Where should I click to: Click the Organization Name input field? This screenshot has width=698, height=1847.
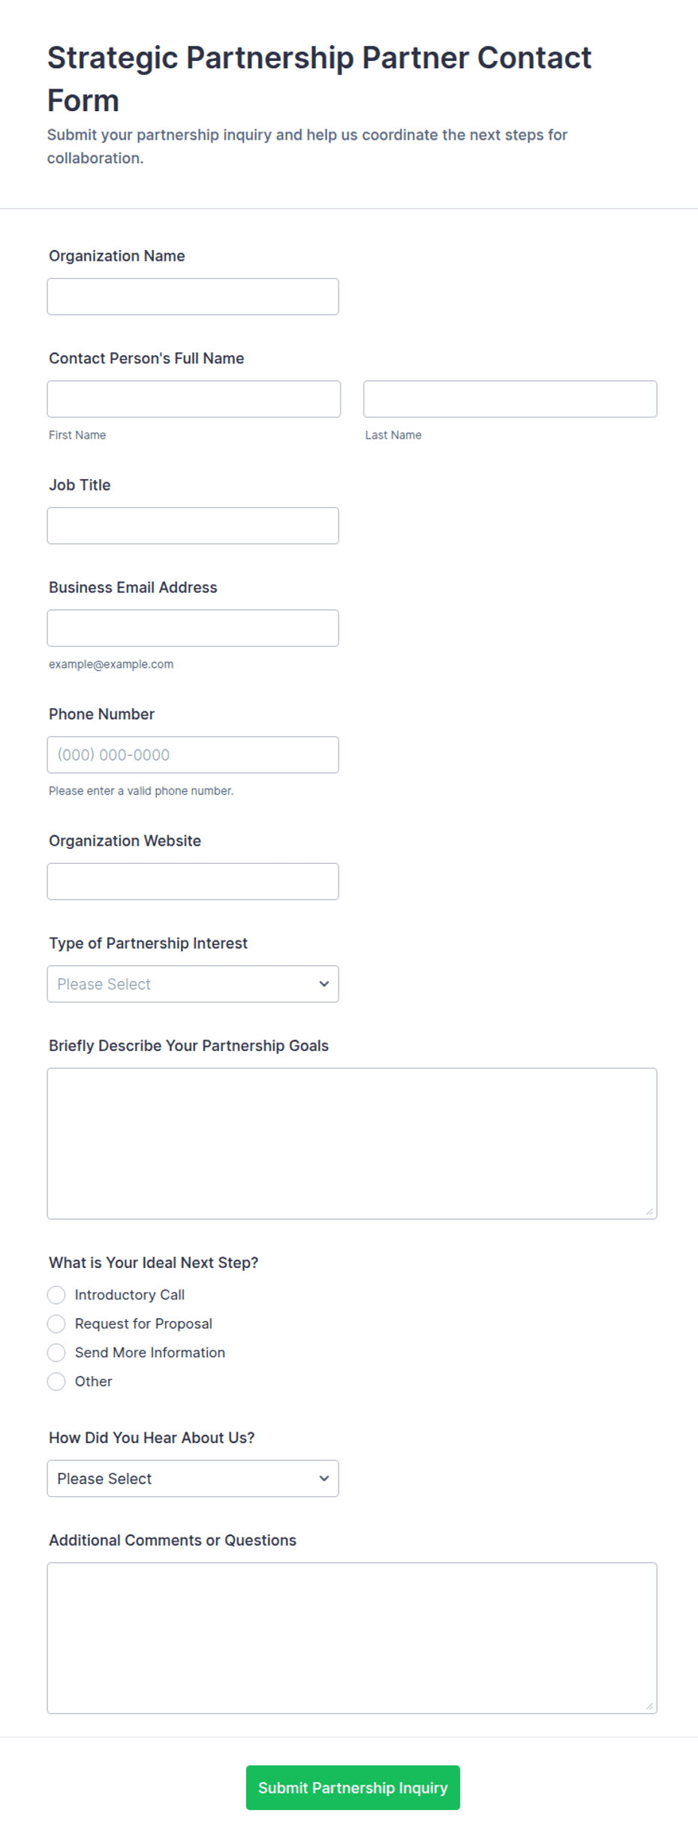[193, 297]
